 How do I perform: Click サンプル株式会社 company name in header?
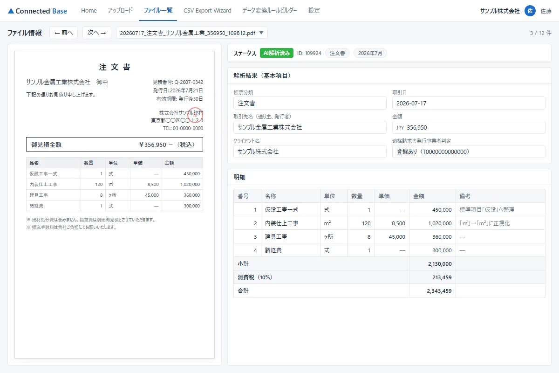(500, 11)
